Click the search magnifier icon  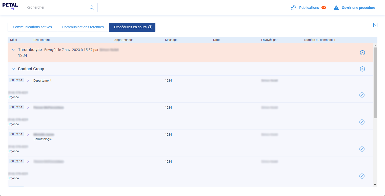[92, 8]
